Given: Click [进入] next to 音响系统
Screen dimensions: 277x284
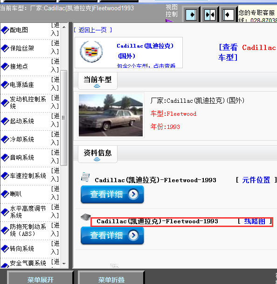Looking at the screenshot, I should tap(55, 156).
